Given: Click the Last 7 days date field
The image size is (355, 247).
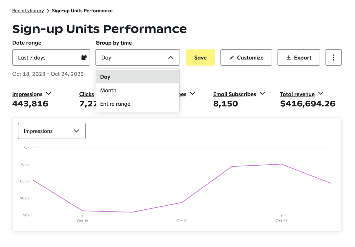Looking at the screenshot, I should click(x=47, y=58).
